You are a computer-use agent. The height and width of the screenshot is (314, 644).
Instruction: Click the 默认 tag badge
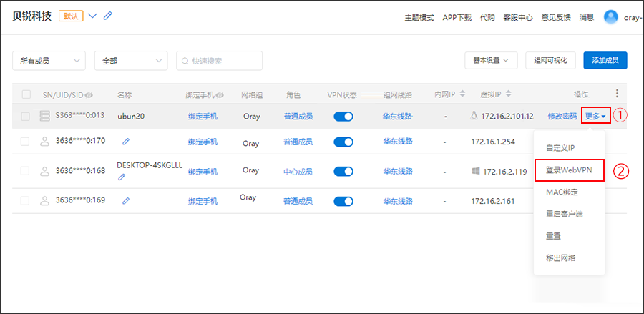72,16
